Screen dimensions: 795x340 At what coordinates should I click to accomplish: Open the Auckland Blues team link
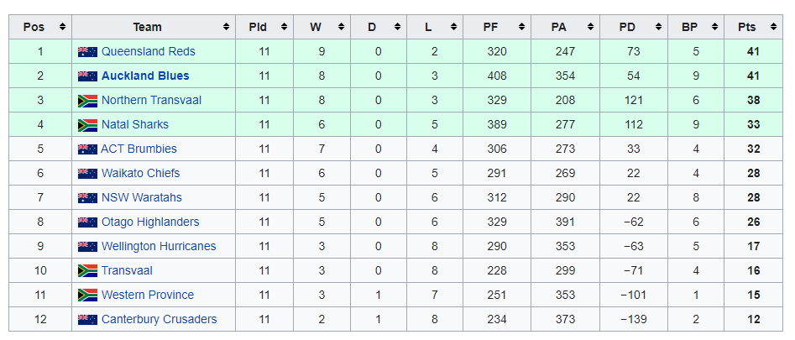click(x=145, y=76)
